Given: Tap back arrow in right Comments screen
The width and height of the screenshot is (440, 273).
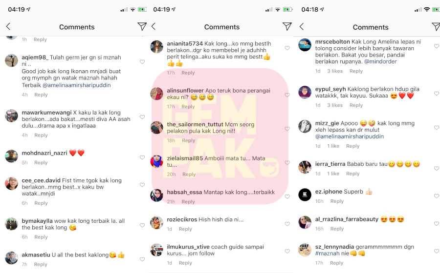Looking at the screenshot, I should [x=302, y=27].
